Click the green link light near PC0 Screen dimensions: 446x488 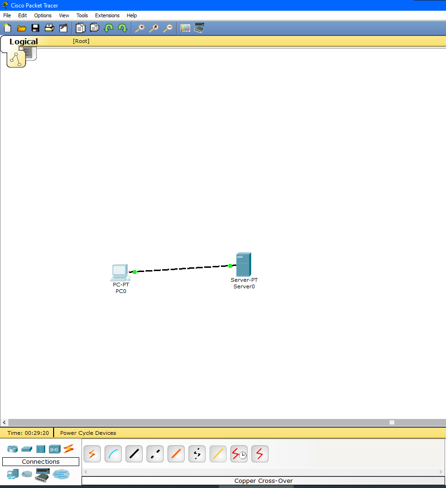135,272
